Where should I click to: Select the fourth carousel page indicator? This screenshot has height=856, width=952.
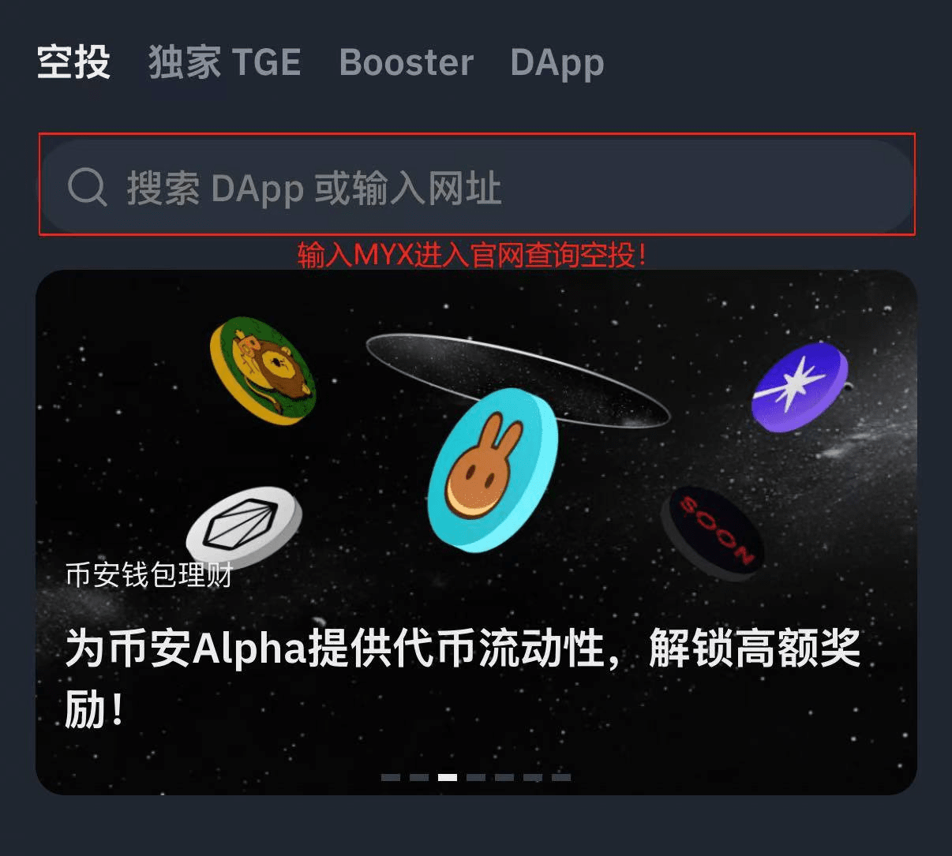tap(476, 777)
